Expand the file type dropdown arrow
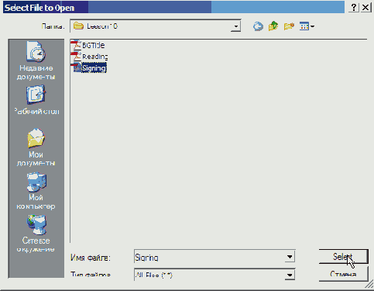The width and height of the screenshot is (374, 291). [290, 275]
